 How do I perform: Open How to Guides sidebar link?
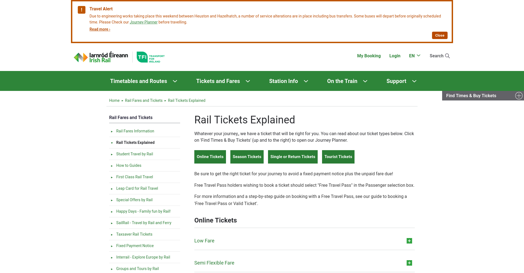129,165
